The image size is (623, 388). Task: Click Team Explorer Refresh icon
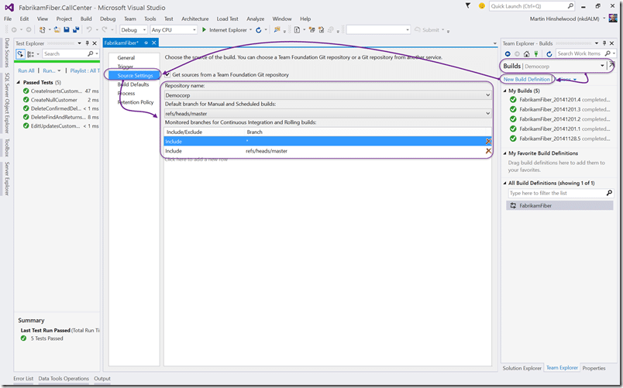(549, 53)
